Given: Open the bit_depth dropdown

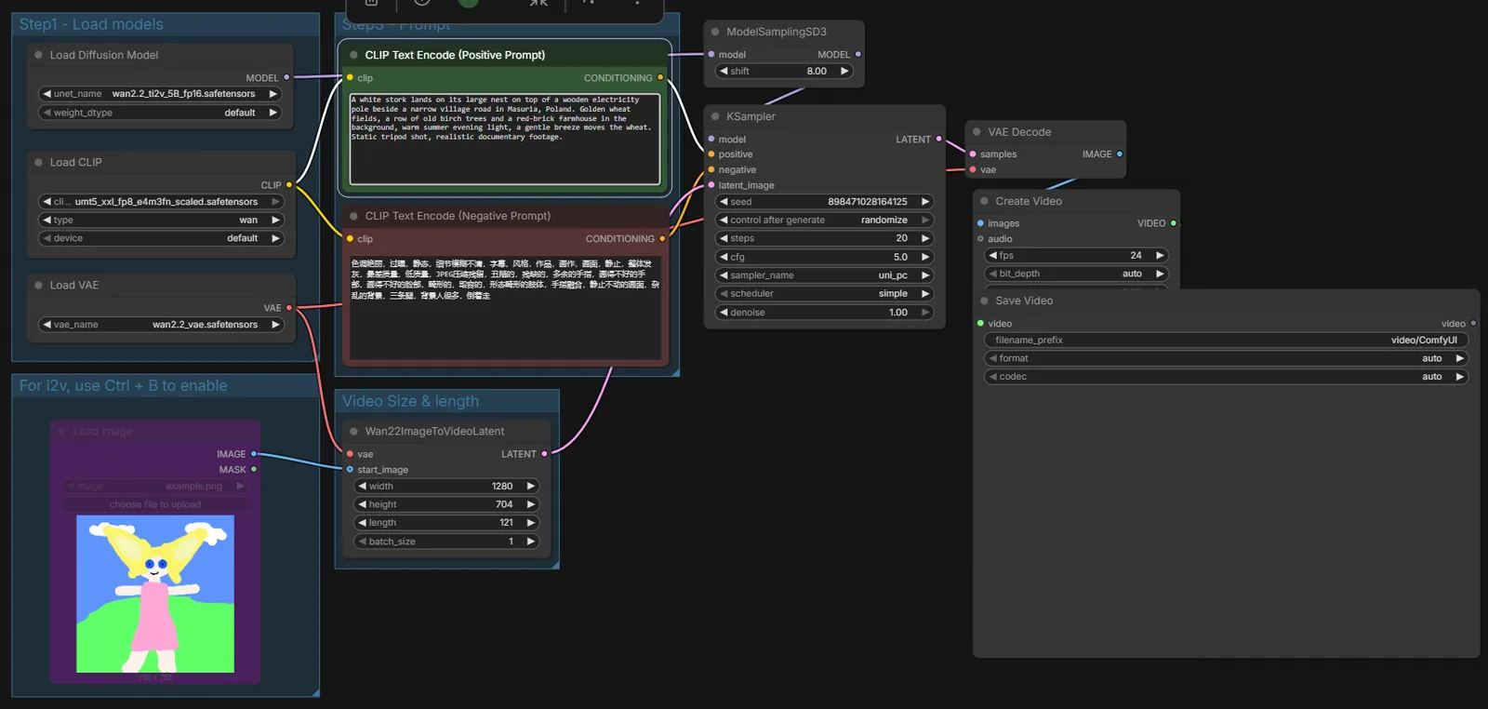Looking at the screenshot, I should 1076,274.
